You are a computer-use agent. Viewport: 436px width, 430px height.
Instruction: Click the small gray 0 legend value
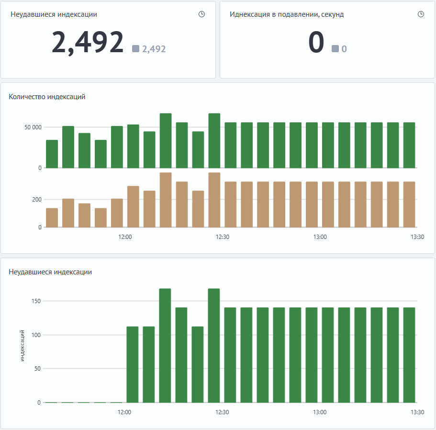tap(344, 49)
